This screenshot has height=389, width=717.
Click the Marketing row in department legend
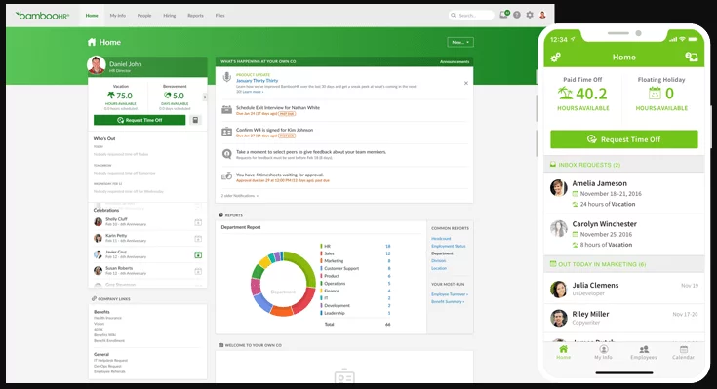coord(356,261)
